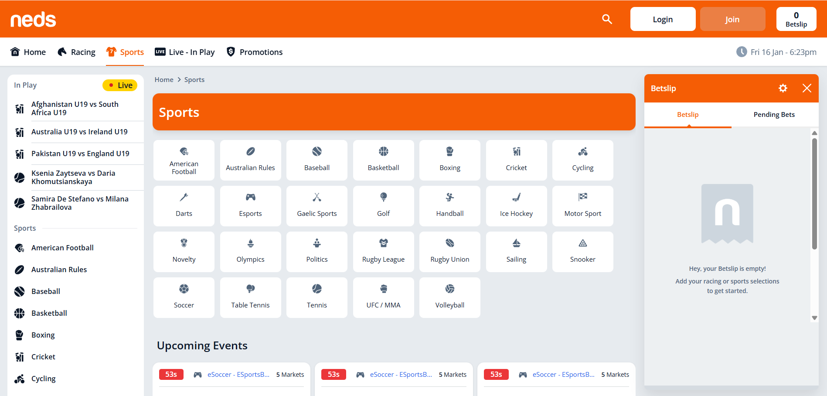This screenshot has width=827, height=396.
Task: Open Ksenia Zaytseva vs Daria Khomutsianskaya match
Action: [76, 178]
